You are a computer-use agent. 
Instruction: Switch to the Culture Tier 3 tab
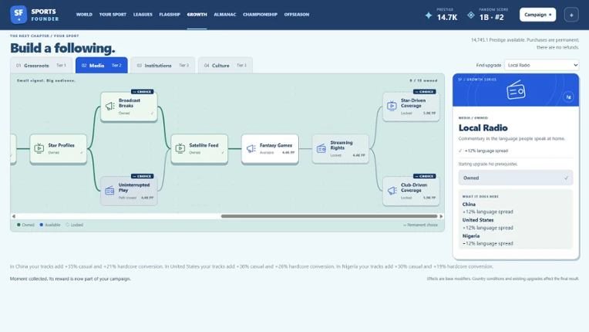pyautogui.click(x=225, y=66)
